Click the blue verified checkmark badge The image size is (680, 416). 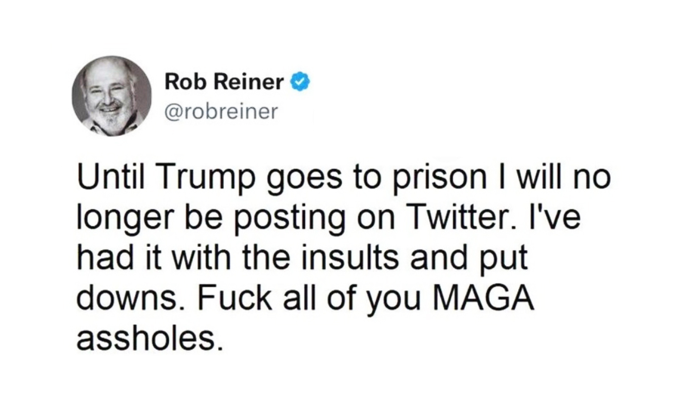(300, 83)
